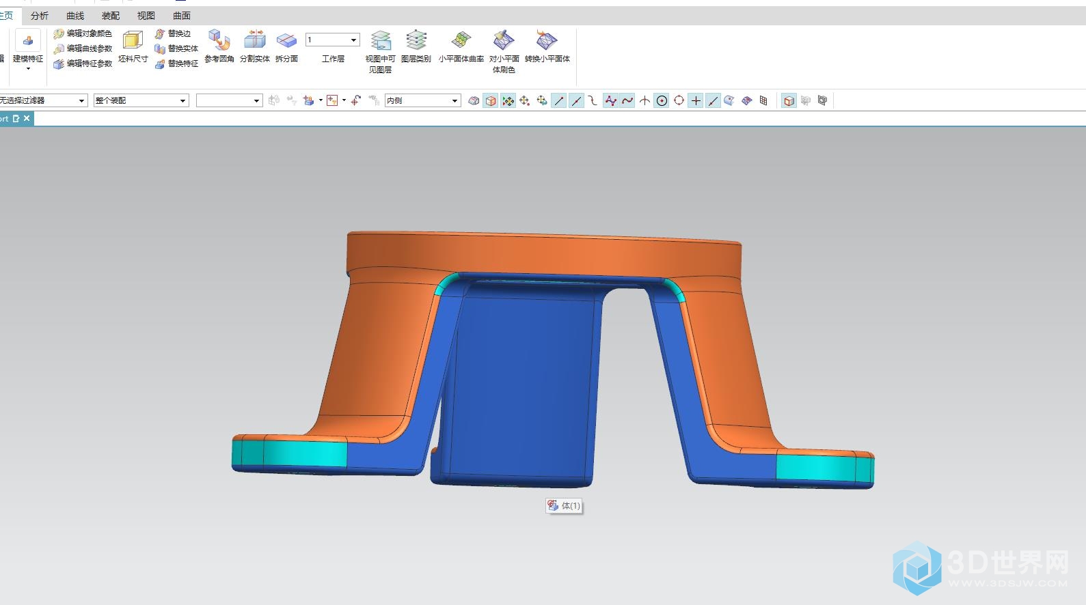Image resolution: width=1086 pixels, height=605 pixels.
Task: Toggle point on curve snap
Action: [x=713, y=100]
